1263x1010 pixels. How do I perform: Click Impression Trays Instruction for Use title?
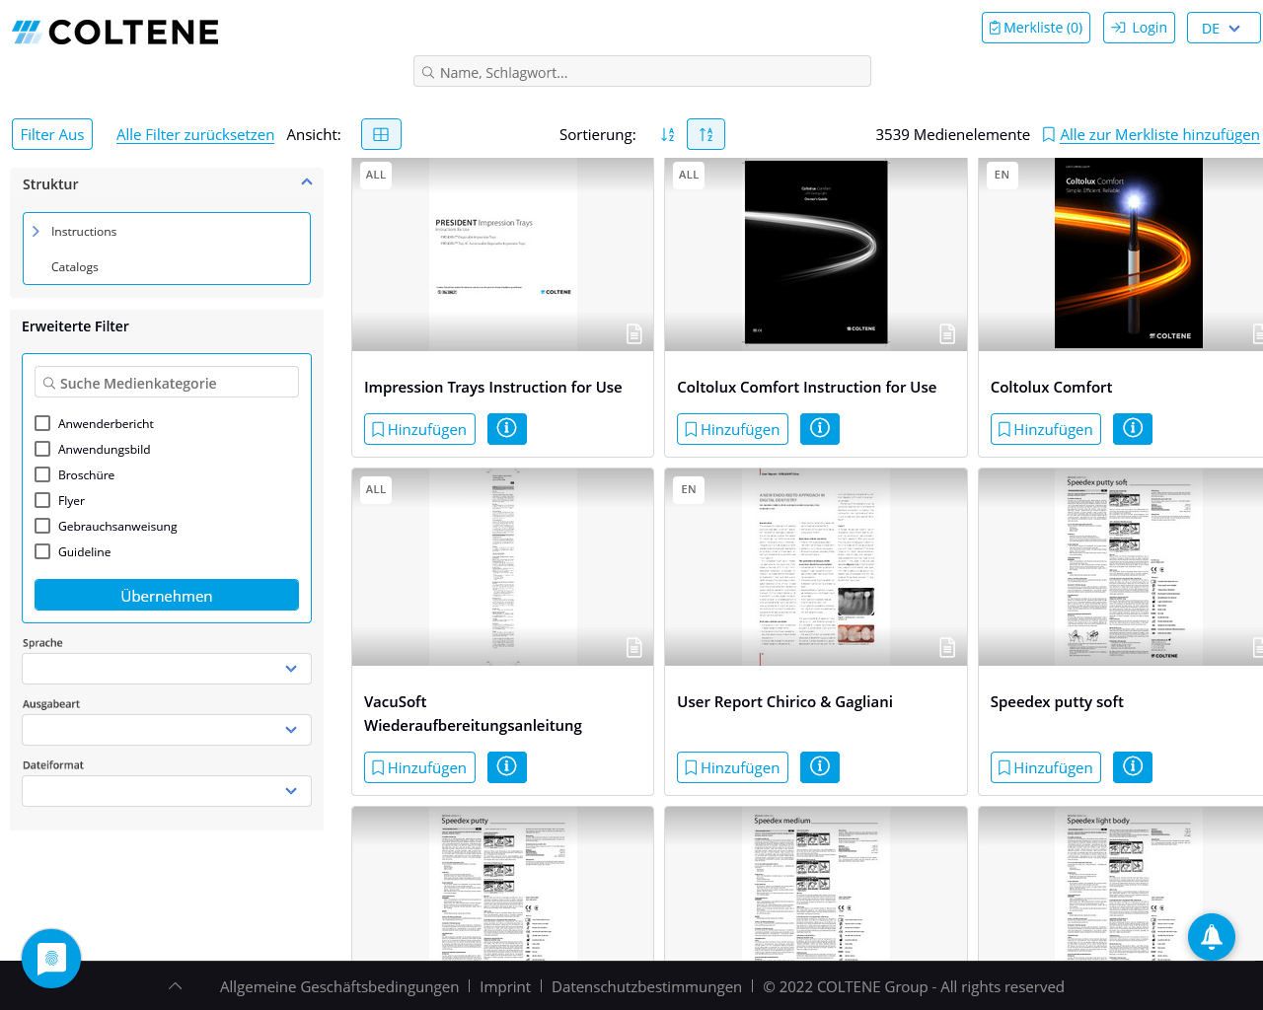click(493, 387)
